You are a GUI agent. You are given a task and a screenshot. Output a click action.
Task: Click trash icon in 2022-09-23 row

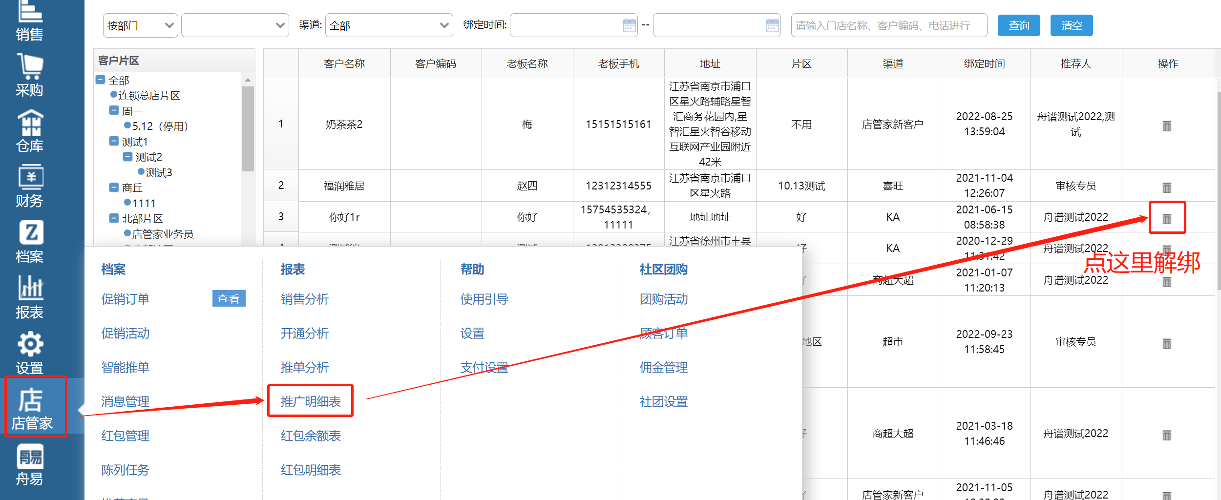[x=1167, y=344]
